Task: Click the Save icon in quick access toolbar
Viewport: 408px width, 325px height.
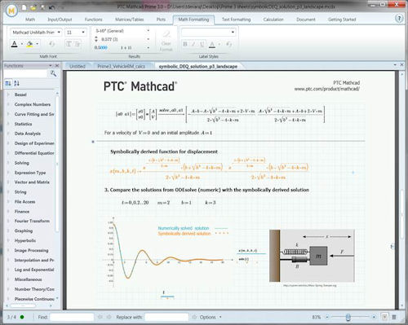Action: pos(42,7)
